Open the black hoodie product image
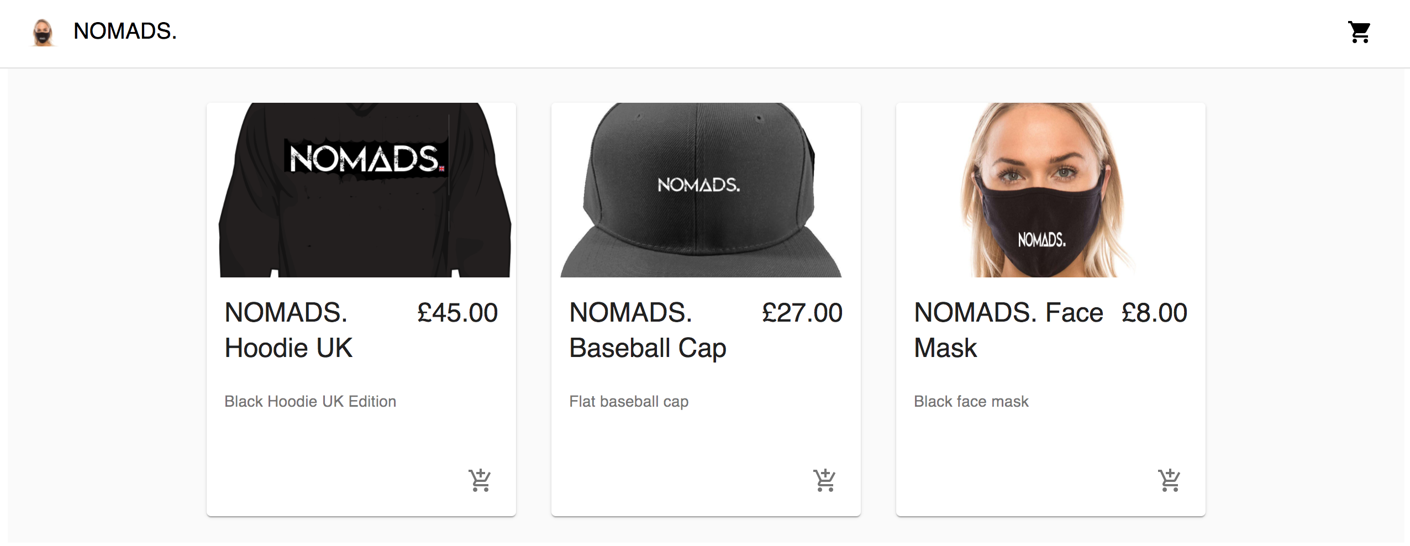 (x=361, y=190)
